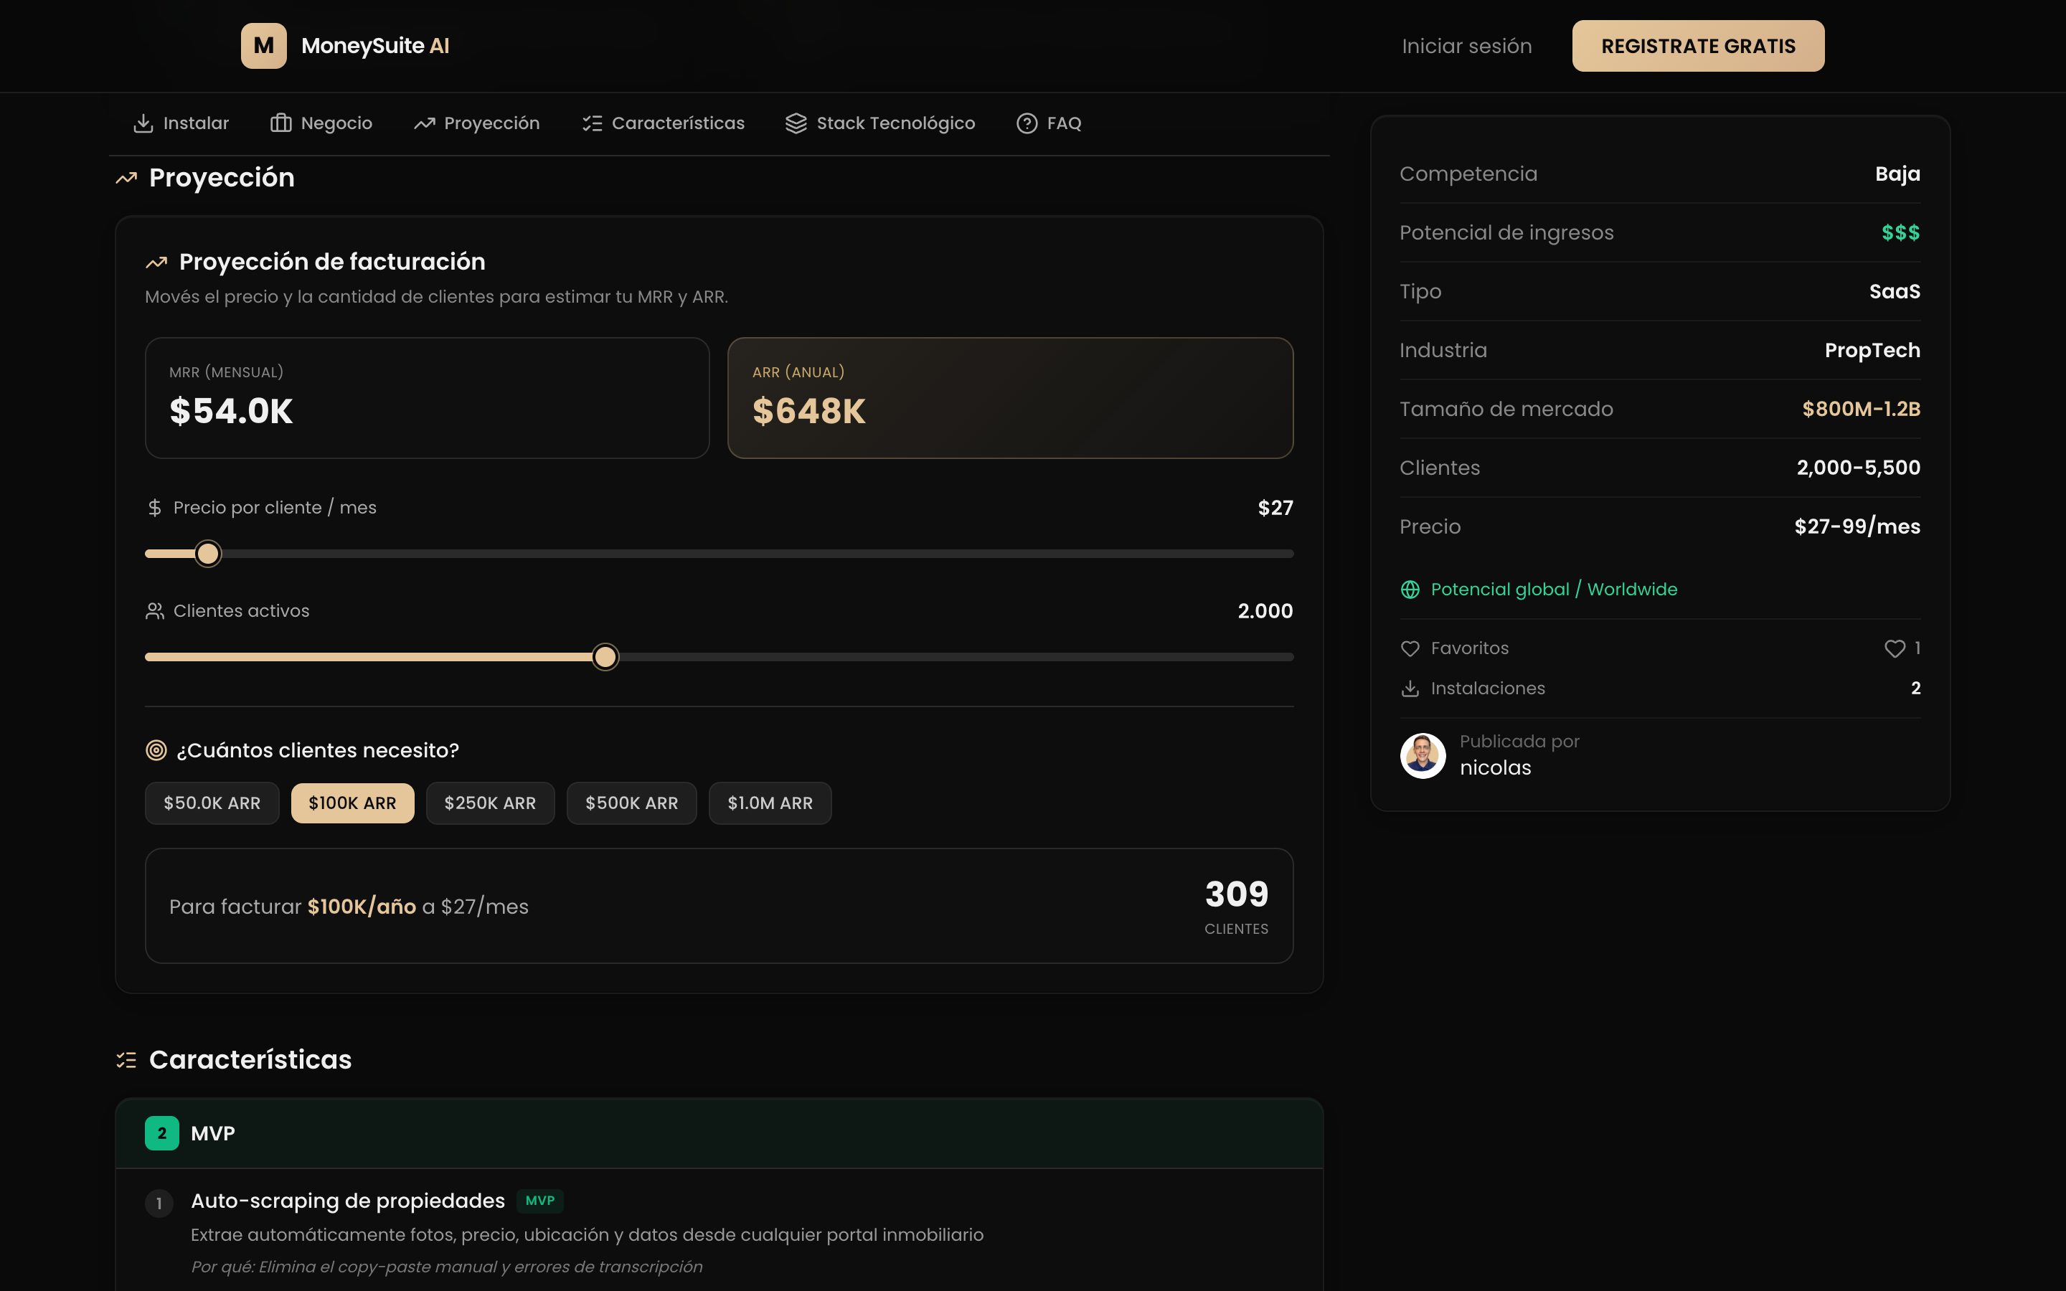Click the target icon beside ¿Cuántos clientes necesito?
The image size is (2066, 1291).
tap(156, 750)
